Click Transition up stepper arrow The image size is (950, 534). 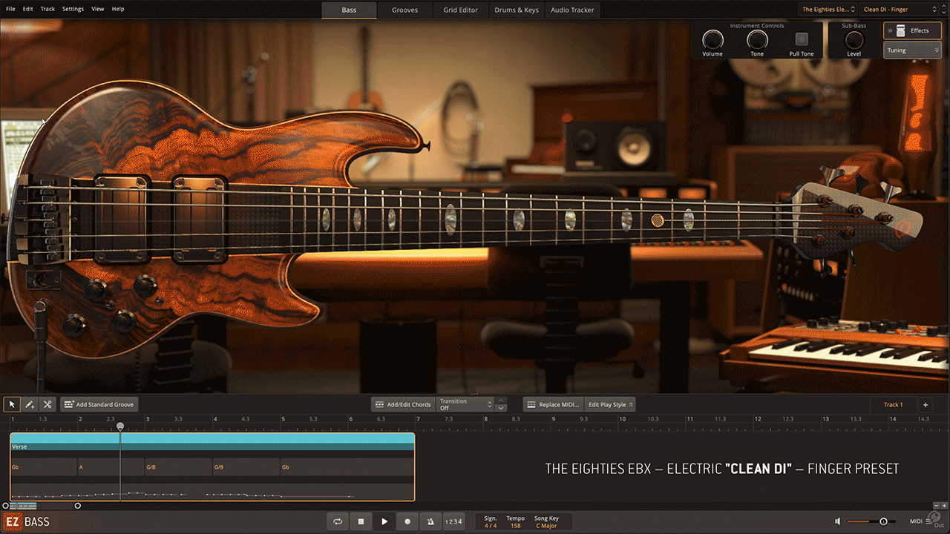[501, 400]
